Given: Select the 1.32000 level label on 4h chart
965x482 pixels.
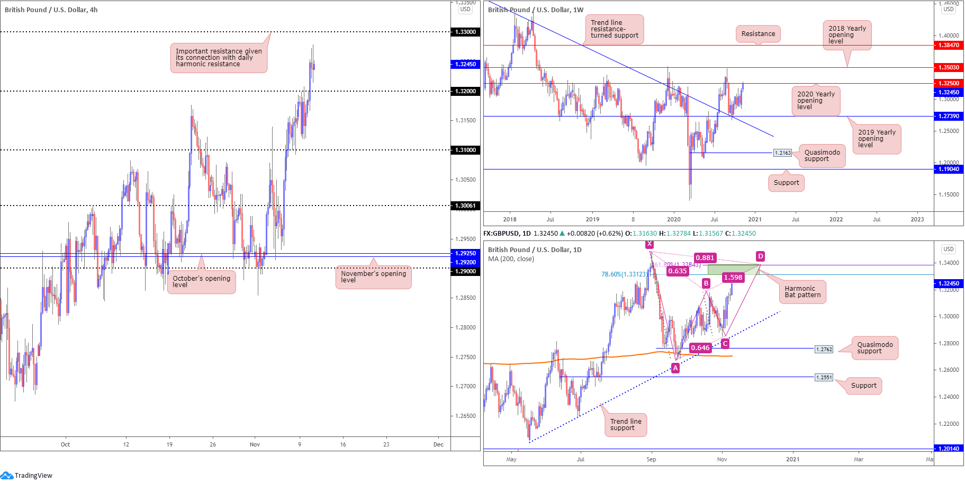Looking at the screenshot, I should [x=466, y=91].
